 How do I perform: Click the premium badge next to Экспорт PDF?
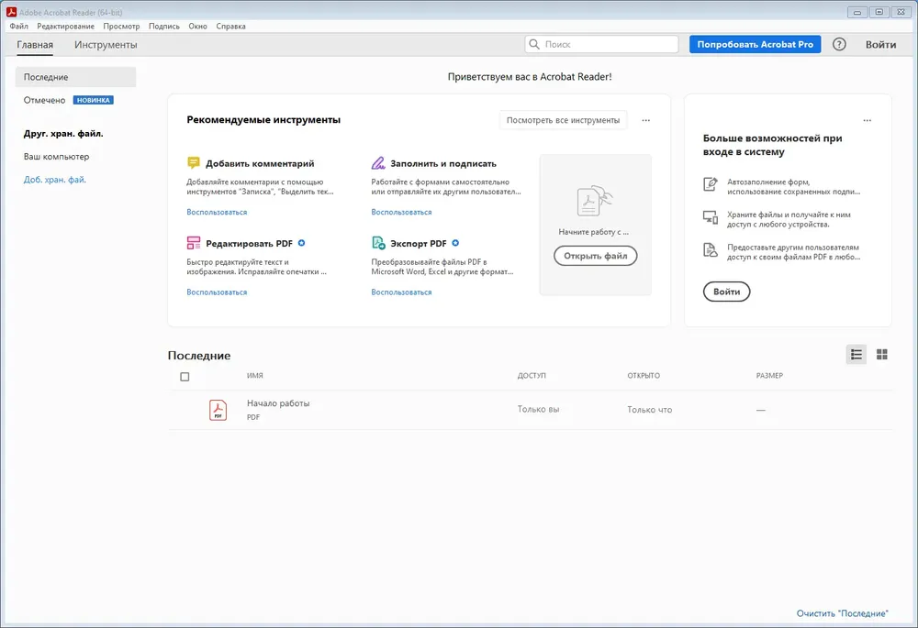click(x=455, y=243)
